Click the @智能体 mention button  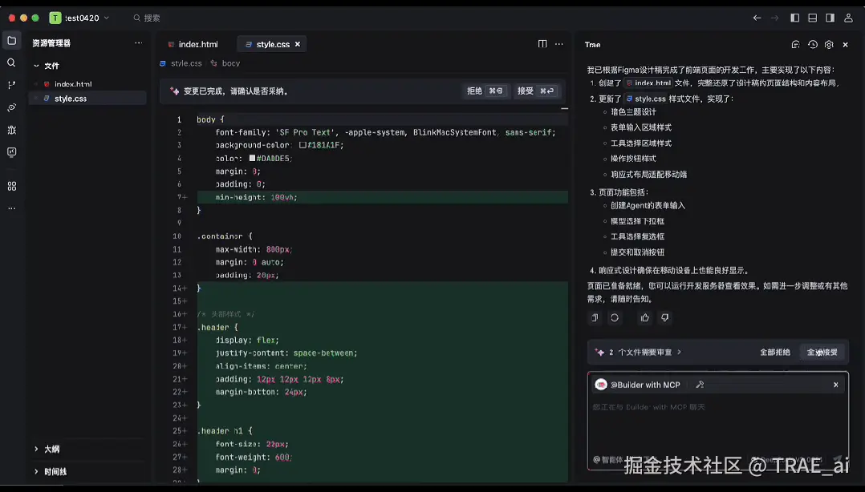pyautogui.click(x=607, y=459)
